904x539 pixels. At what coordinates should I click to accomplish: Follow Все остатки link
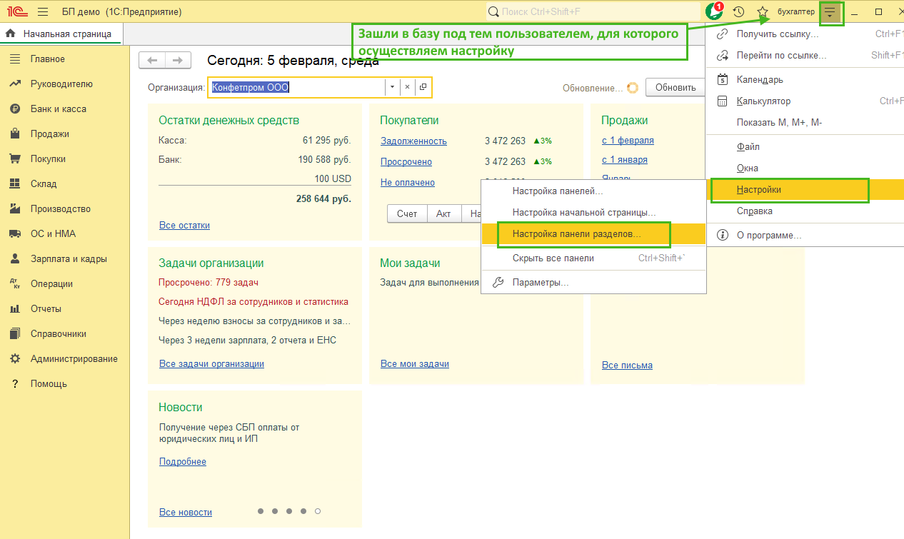click(x=184, y=226)
